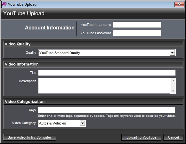Click Save Video To My Computer
The width and height of the screenshot is (186, 144).
tap(29, 137)
